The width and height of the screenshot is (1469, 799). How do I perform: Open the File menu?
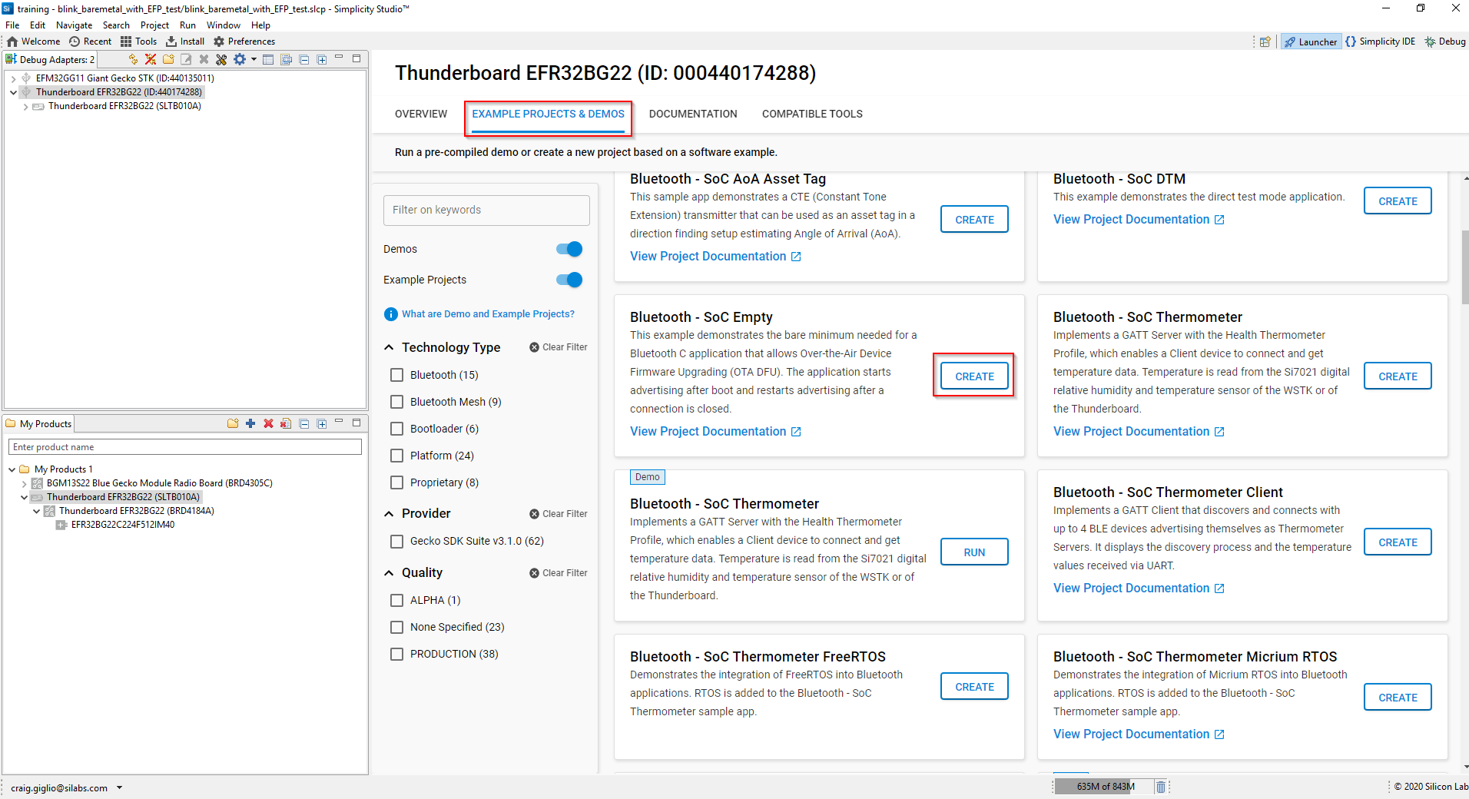point(12,25)
